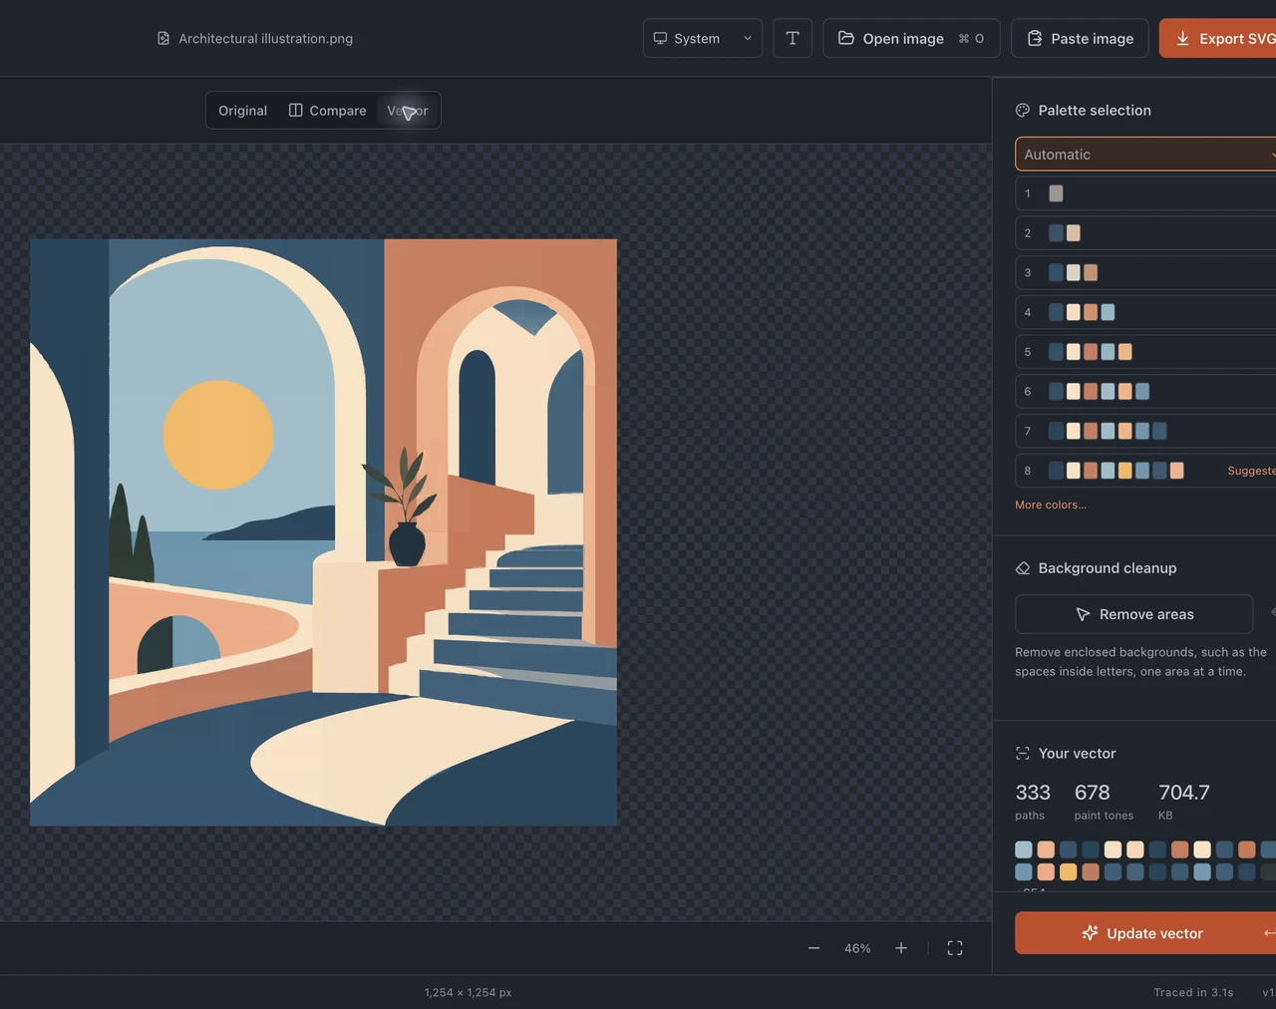Viewport: 1276px width, 1009px height.
Task: Select the 2-color palette option
Action: tap(1145, 233)
